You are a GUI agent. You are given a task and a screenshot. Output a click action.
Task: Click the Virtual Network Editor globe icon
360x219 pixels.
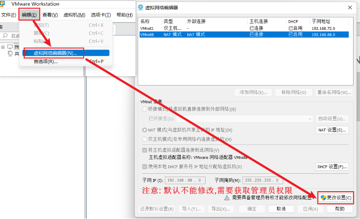pos(140,8)
